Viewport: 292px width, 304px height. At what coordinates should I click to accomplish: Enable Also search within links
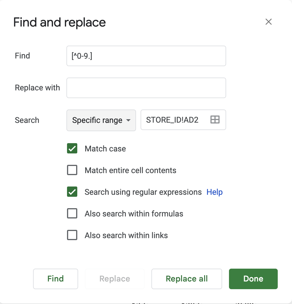point(72,235)
